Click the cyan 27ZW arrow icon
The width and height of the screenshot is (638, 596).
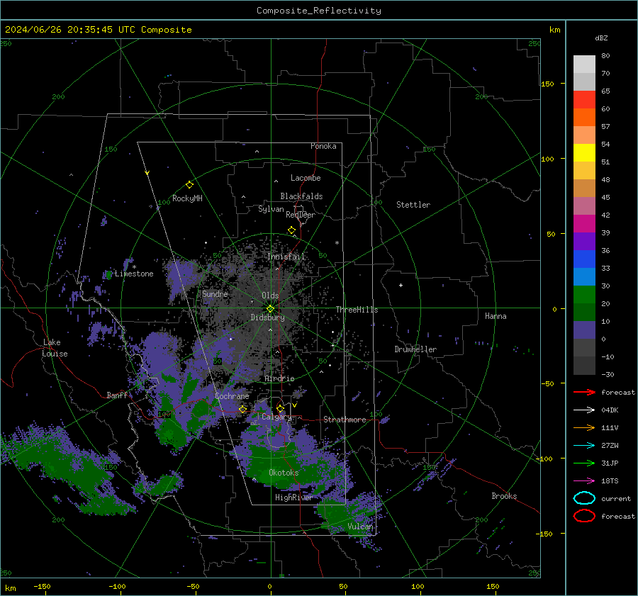click(584, 446)
